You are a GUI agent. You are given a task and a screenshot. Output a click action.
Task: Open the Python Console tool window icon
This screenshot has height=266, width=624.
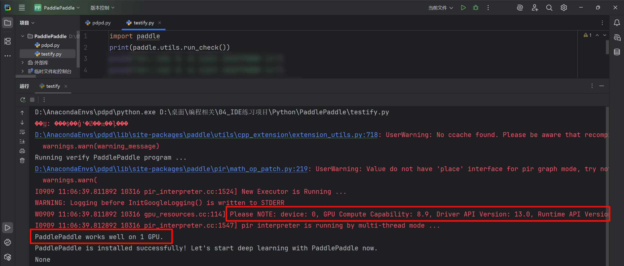8,242
